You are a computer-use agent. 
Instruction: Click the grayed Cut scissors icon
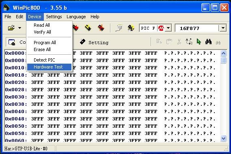coord(179,42)
